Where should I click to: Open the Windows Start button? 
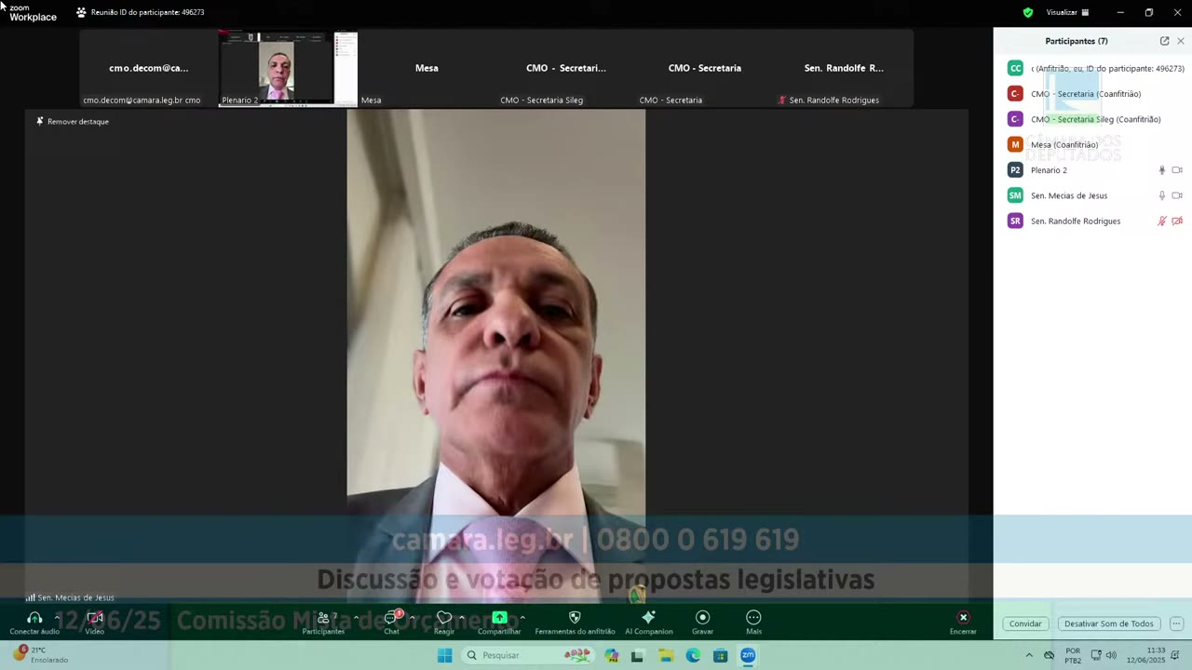445,655
